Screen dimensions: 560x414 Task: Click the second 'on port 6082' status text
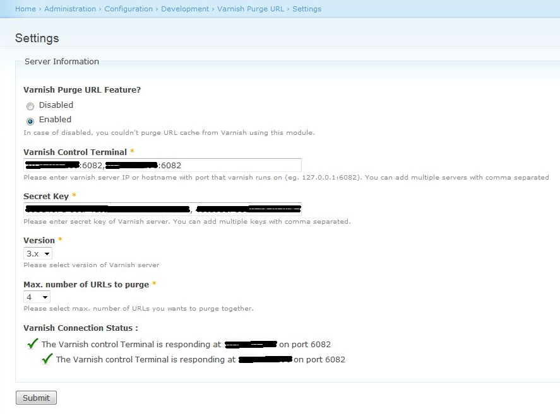click(x=319, y=359)
